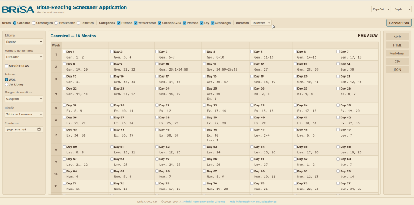This screenshot has width=414, height=205.
Task: Open Más información y actualizaciones link
Action: tap(253, 202)
